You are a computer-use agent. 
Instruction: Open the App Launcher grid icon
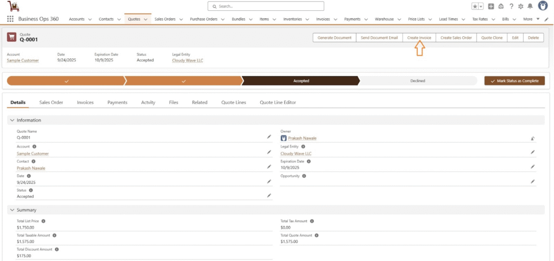pos(10,19)
